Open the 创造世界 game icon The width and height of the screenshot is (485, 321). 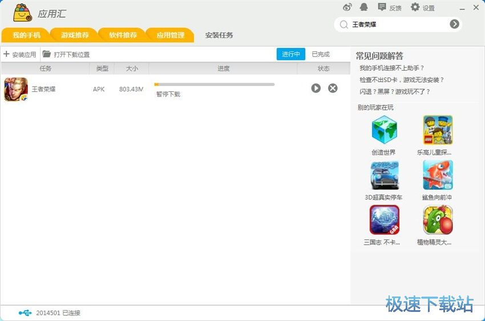pyautogui.click(x=384, y=130)
